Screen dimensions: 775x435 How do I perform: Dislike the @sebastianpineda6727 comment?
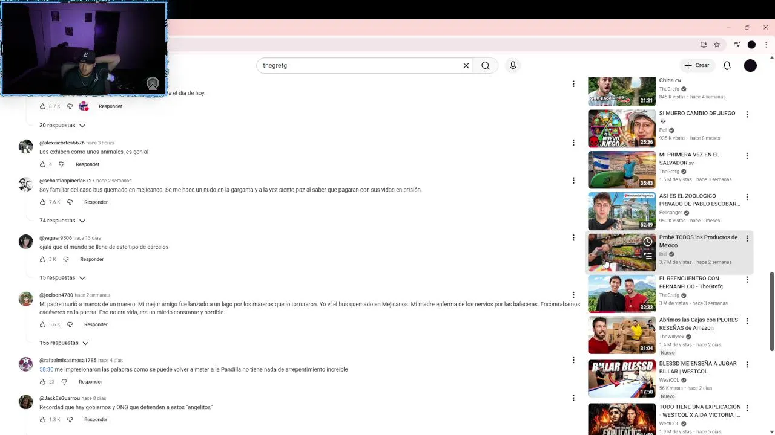(70, 202)
